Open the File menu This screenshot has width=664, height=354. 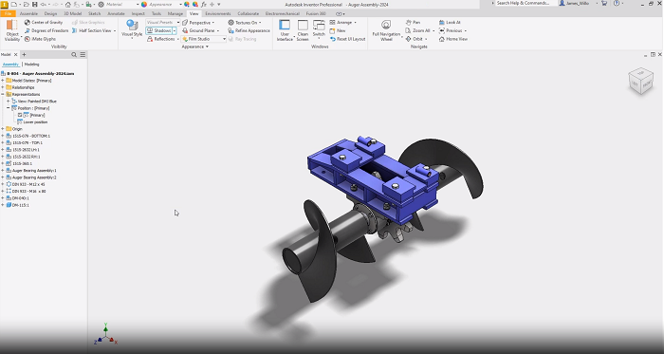point(8,13)
